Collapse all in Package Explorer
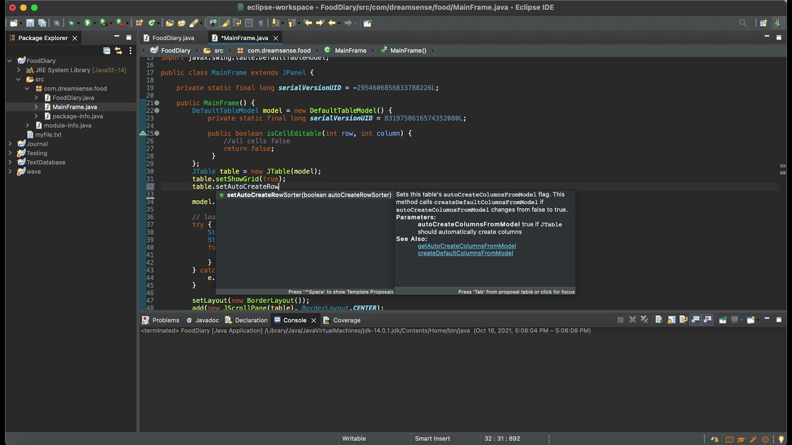 106,51
